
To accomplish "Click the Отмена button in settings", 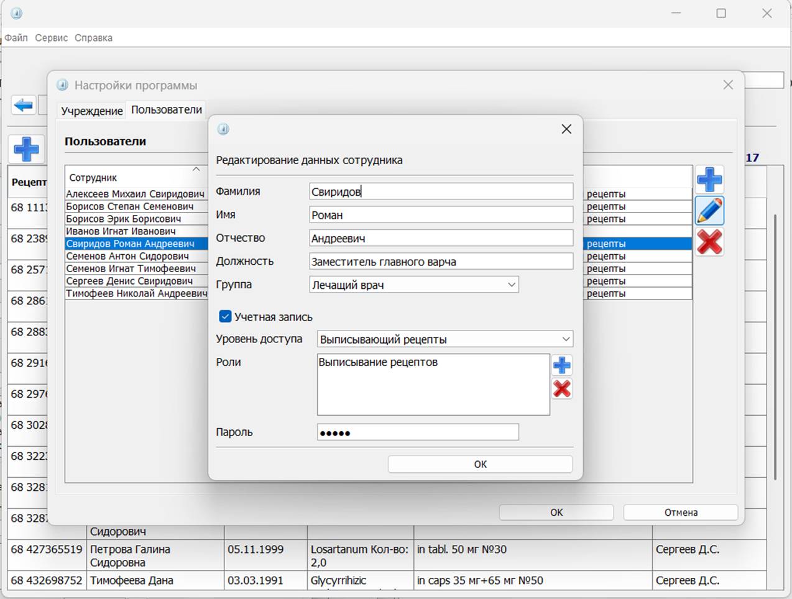I will [680, 513].
